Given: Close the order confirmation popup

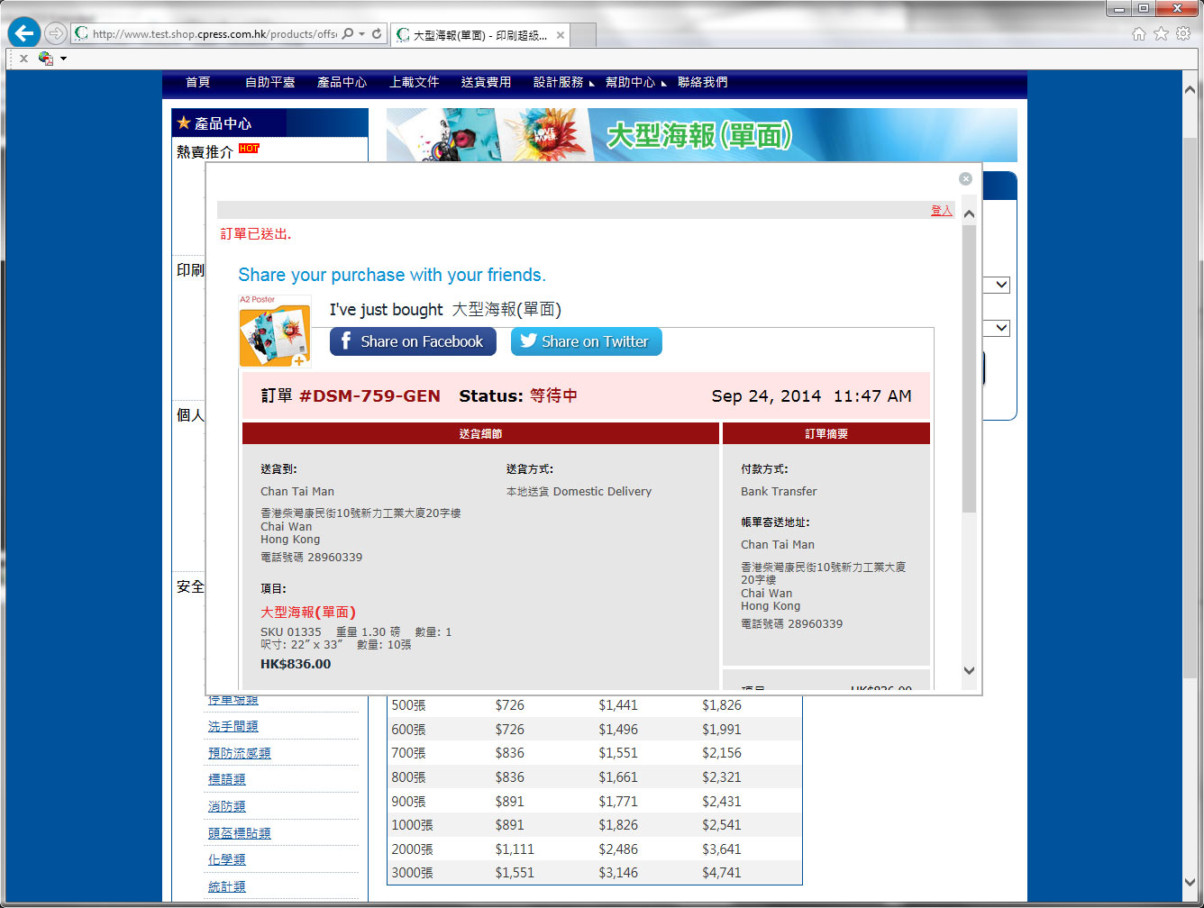Looking at the screenshot, I should [965, 178].
